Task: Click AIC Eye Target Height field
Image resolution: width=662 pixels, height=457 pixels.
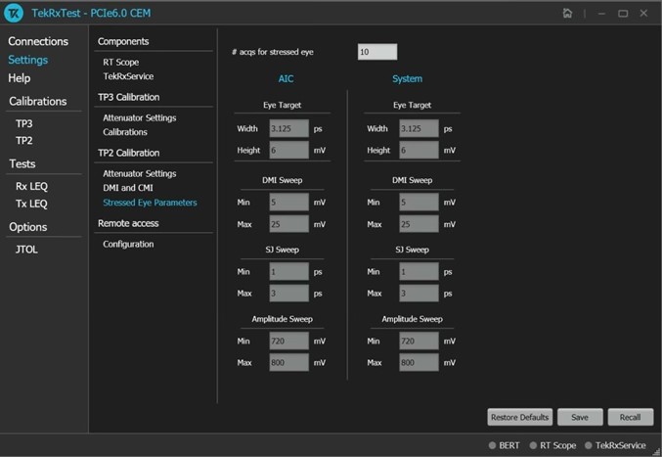Action: point(289,150)
